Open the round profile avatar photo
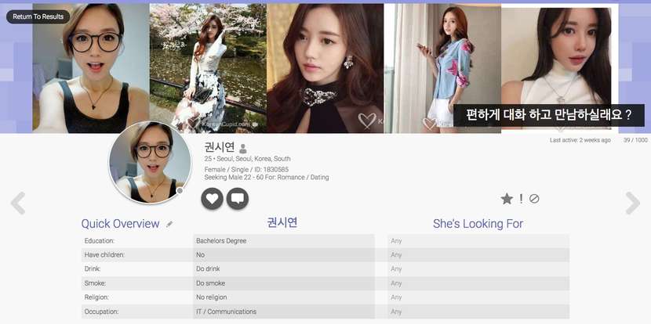651x324 pixels. coord(150,163)
